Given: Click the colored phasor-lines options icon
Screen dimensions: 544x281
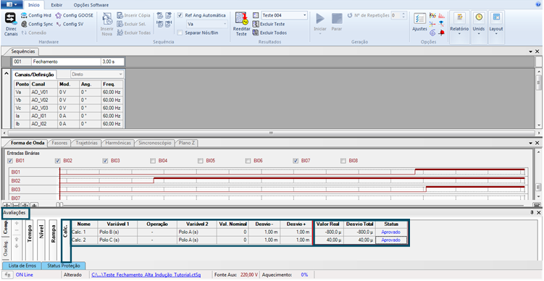Looking at the screenshot, I should pos(432,24).
